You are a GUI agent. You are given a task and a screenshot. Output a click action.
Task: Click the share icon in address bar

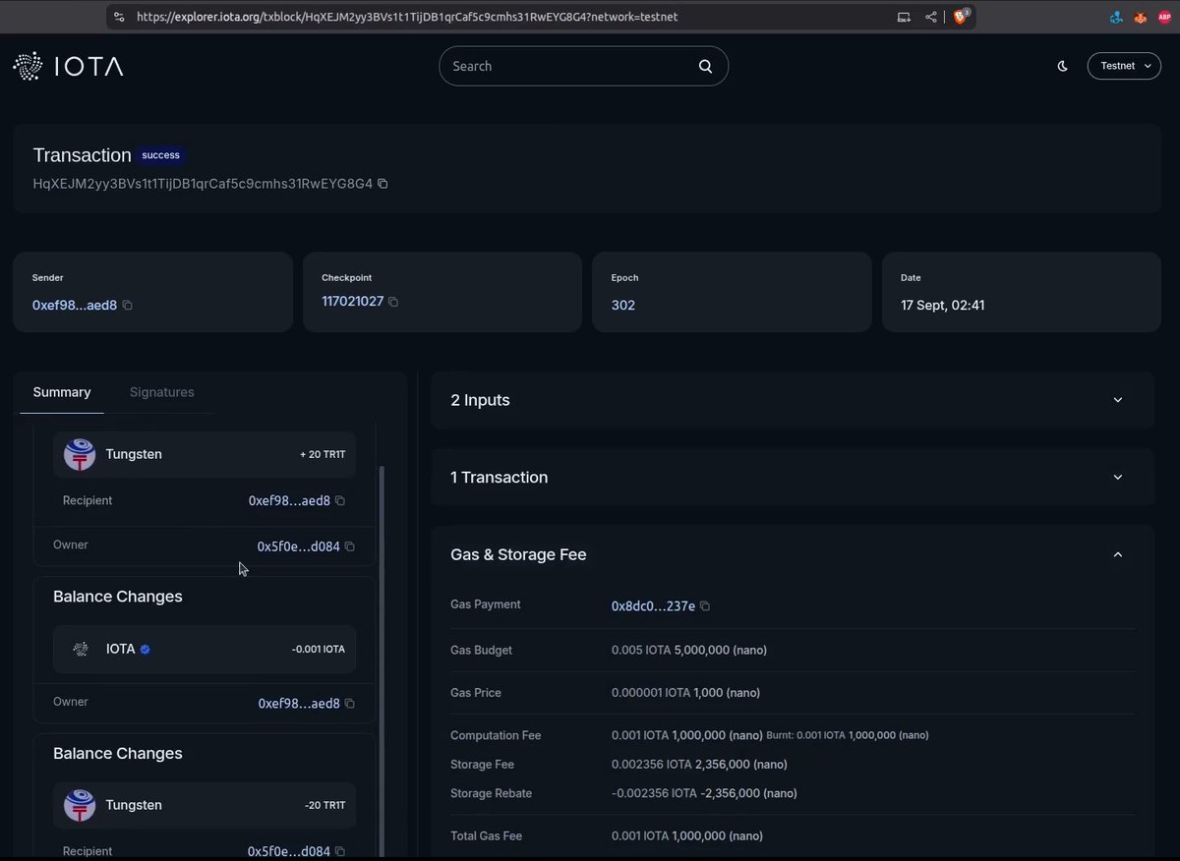[931, 17]
